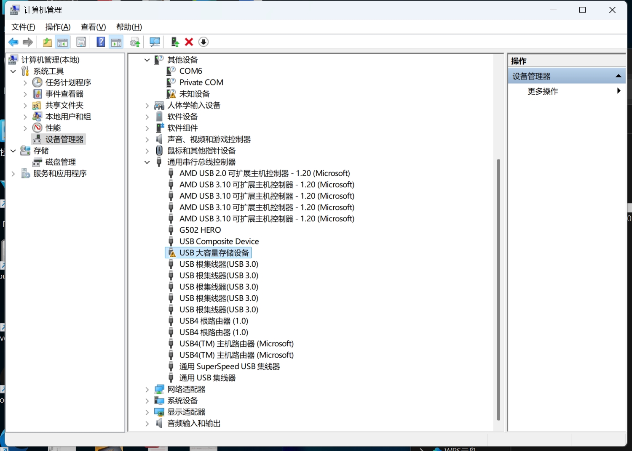Expand the 共享文件夹 node

(x=25, y=105)
